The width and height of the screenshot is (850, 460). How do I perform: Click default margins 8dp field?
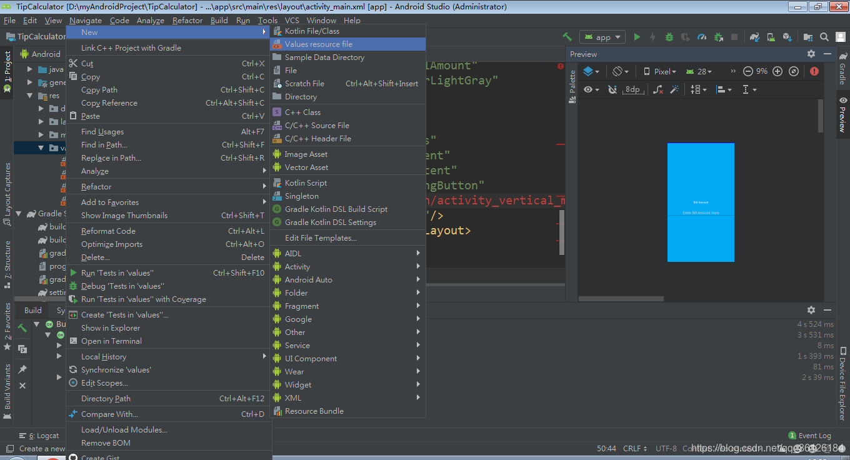[632, 89]
